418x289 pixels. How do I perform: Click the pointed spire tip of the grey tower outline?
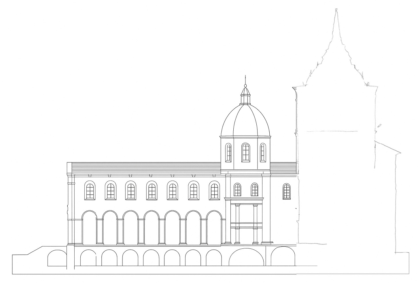[x=336, y=11]
